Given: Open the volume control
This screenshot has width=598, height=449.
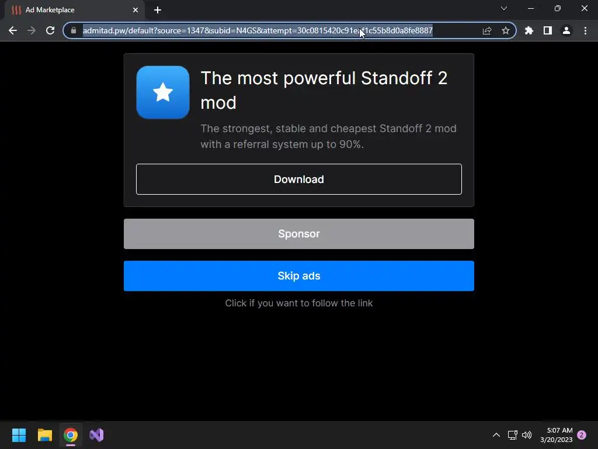Looking at the screenshot, I should 527,435.
